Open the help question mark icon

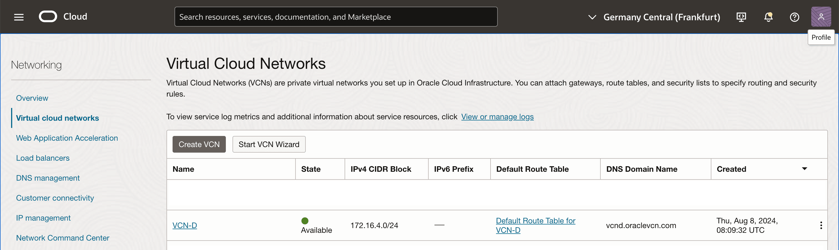pyautogui.click(x=794, y=17)
